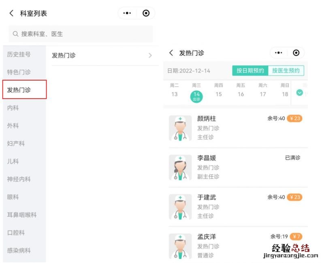Expand 发热门诊 row chevron in department list

[x=150, y=55]
